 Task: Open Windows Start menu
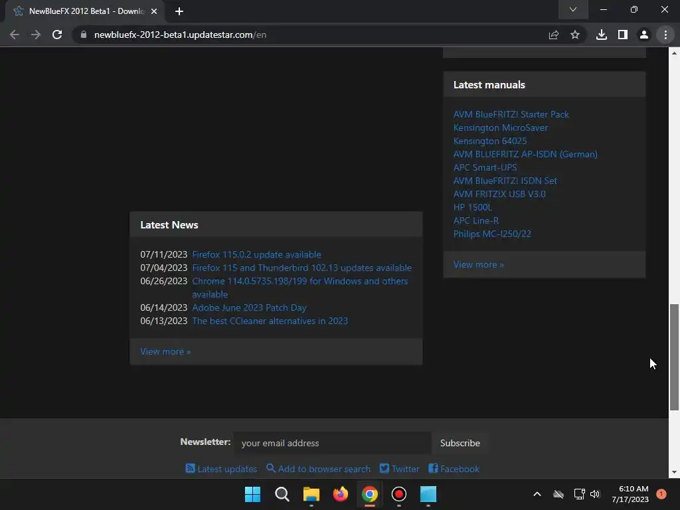tap(253, 494)
